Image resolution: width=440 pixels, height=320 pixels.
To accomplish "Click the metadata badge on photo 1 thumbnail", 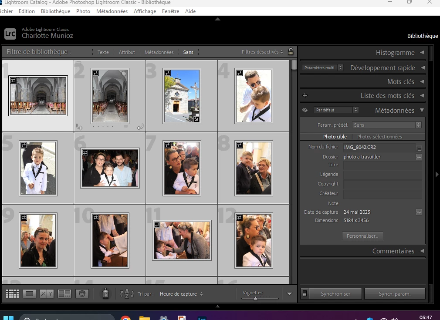I will click(x=14, y=81).
